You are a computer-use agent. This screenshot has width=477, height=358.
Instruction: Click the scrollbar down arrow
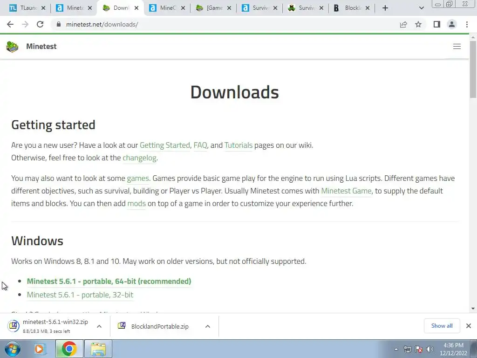[x=473, y=309]
